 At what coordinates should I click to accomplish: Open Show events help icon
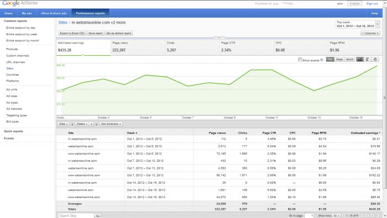322,60
